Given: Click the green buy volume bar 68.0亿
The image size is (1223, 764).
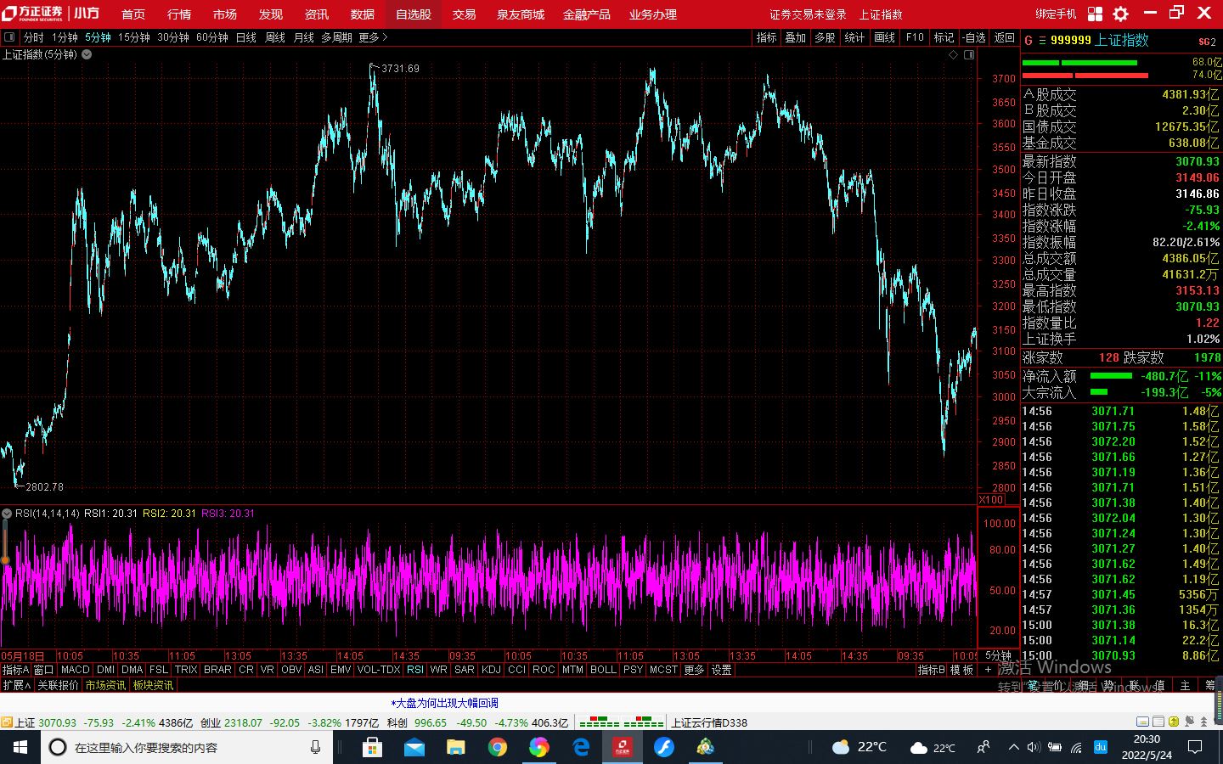Looking at the screenshot, I should pyautogui.click(x=1079, y=63).
